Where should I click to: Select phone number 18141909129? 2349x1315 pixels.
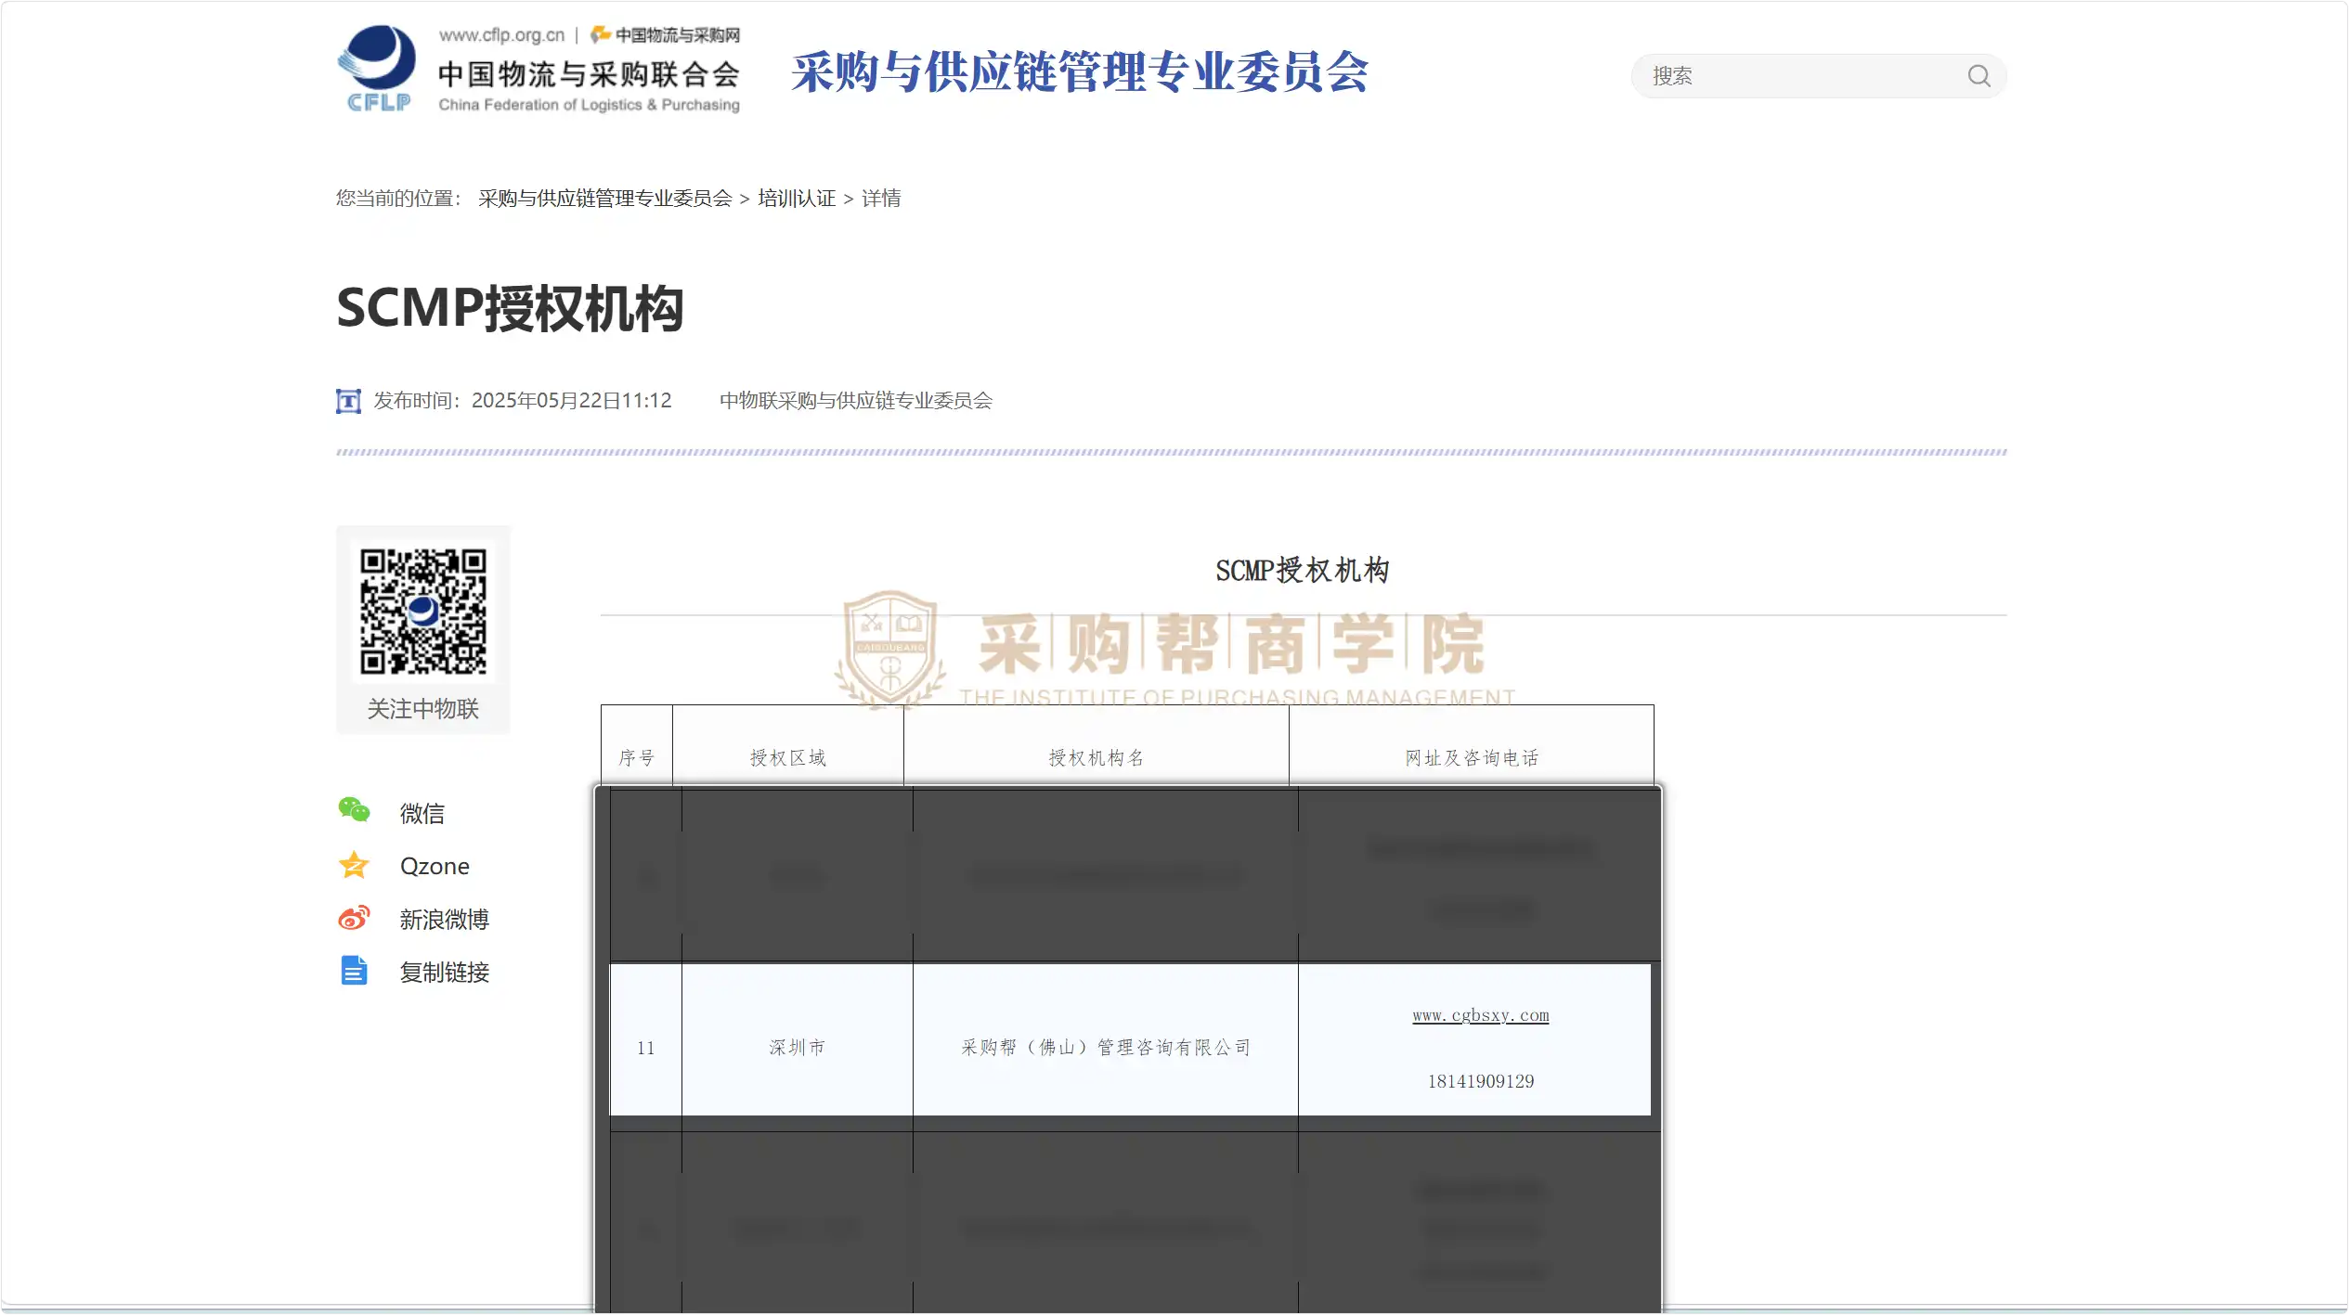tap(1481, 1081)
